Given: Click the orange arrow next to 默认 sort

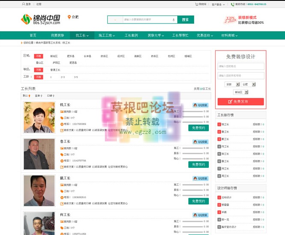Looking at the screenshot, I should pyautogui.click(x=29, y=96).
